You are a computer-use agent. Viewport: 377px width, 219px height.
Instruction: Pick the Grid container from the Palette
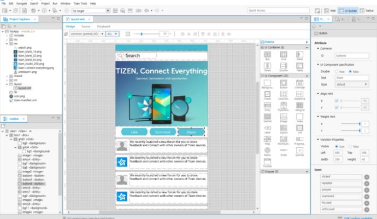pos(284,55)
